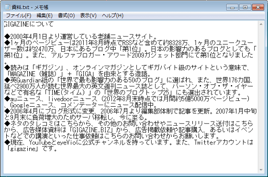Click the text Googleニュース

click(32, 105)
